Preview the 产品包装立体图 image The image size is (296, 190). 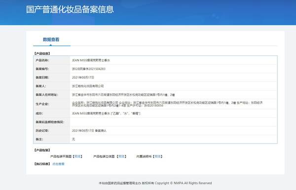[121, 156]
